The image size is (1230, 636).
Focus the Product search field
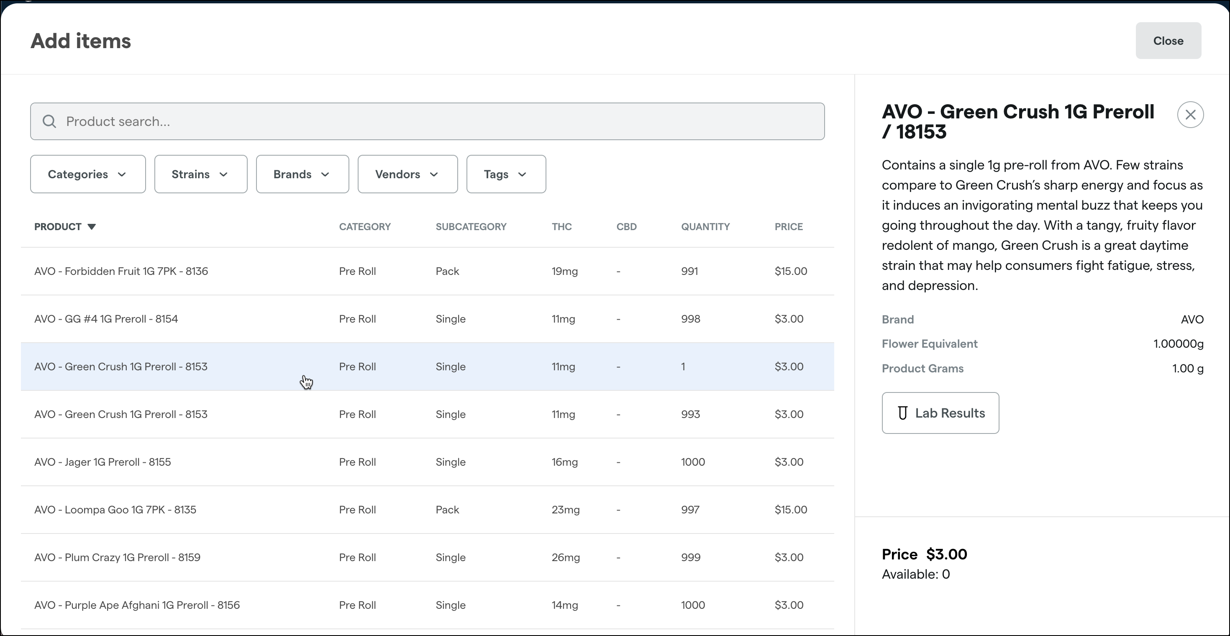427,121
